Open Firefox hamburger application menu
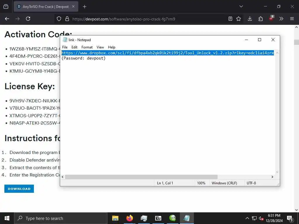This screenshot has width=299, height=224. 292,19
